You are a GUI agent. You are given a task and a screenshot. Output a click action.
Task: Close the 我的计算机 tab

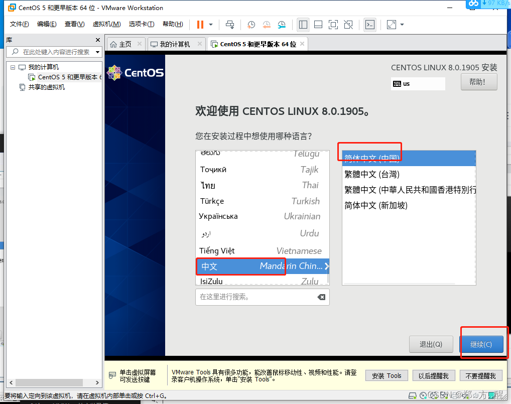pos(200,44)
